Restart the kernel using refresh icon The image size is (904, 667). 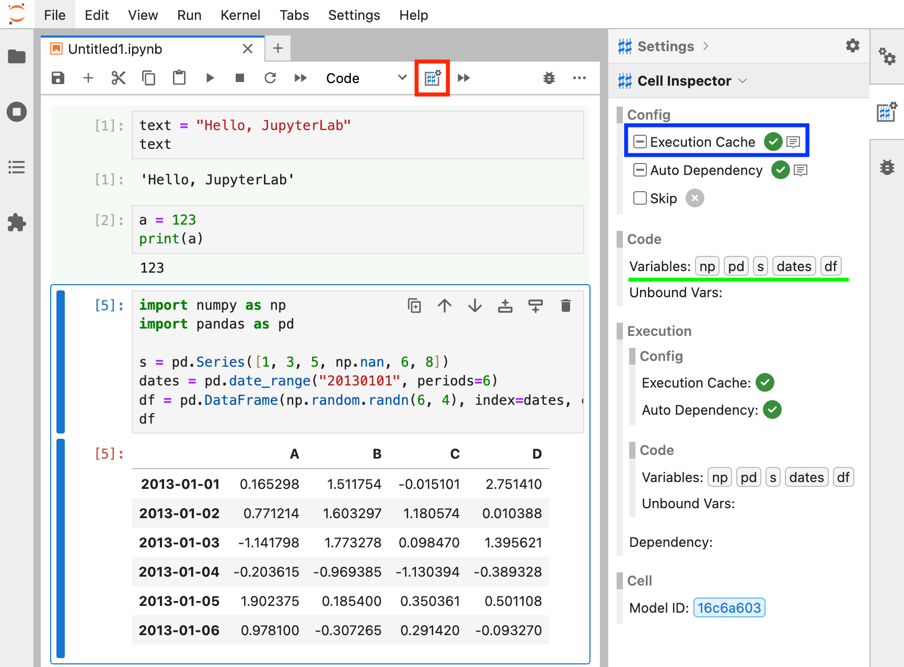click(x=270, y=78)
